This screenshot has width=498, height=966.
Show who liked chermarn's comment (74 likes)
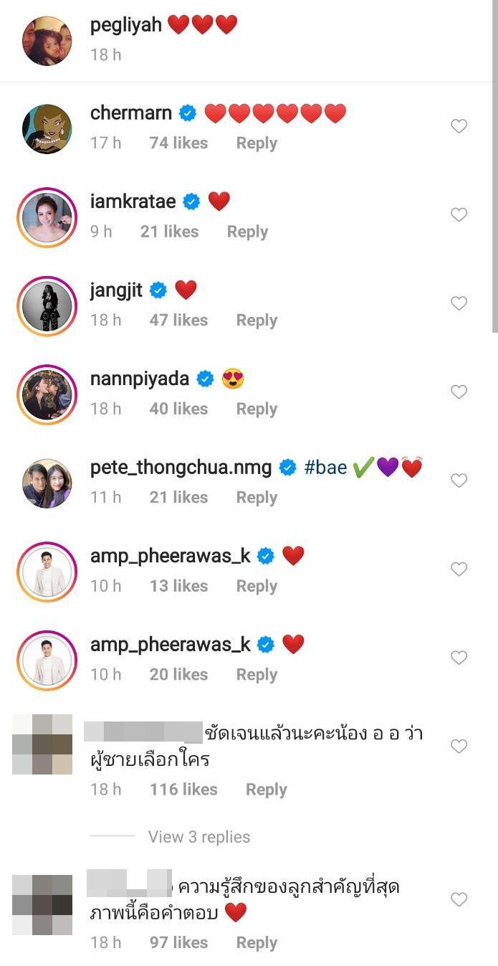point(178,143)
